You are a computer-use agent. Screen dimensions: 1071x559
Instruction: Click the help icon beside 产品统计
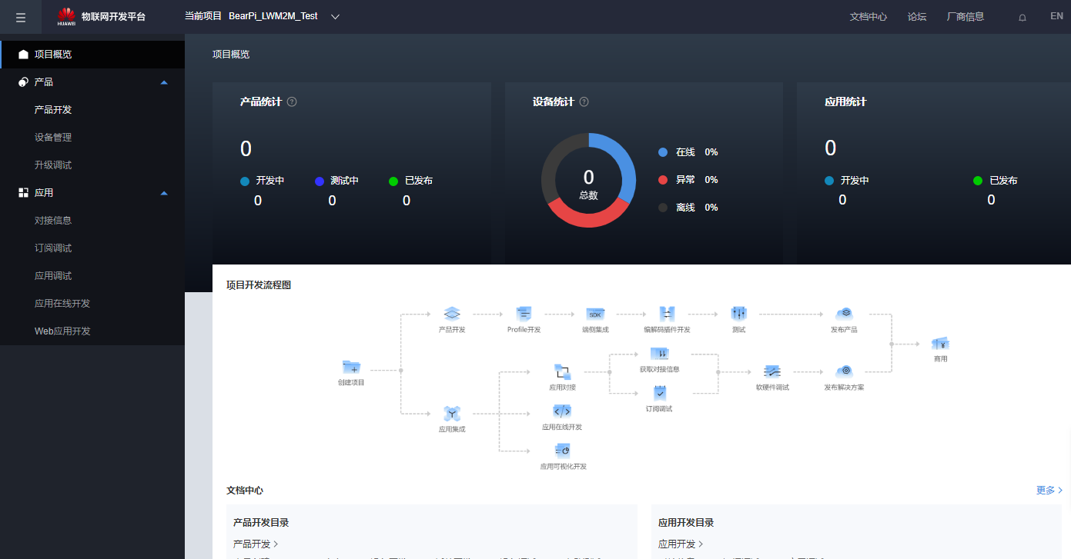tap(292, 101)
